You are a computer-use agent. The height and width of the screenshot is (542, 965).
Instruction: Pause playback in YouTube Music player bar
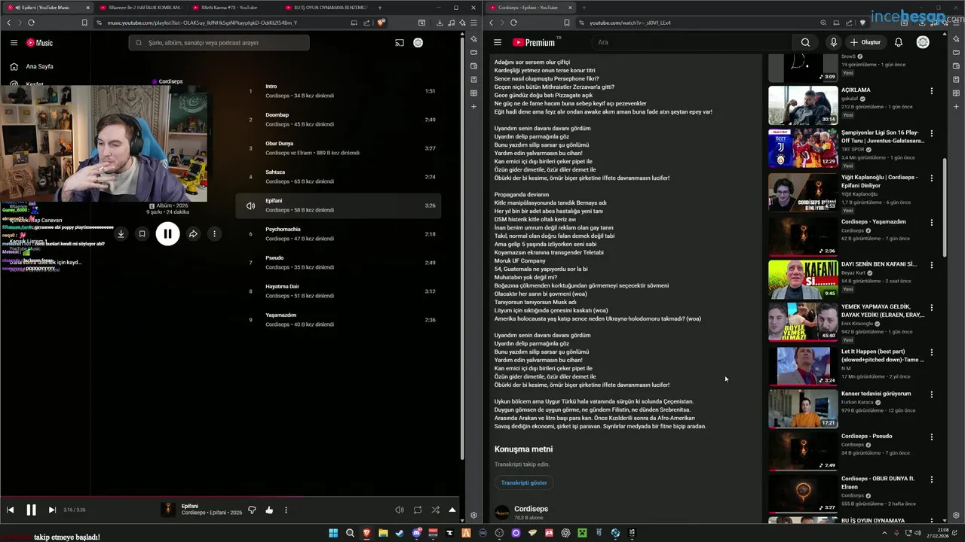(31, 510)
